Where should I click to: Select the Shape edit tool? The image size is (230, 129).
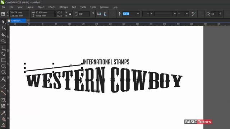3,28
